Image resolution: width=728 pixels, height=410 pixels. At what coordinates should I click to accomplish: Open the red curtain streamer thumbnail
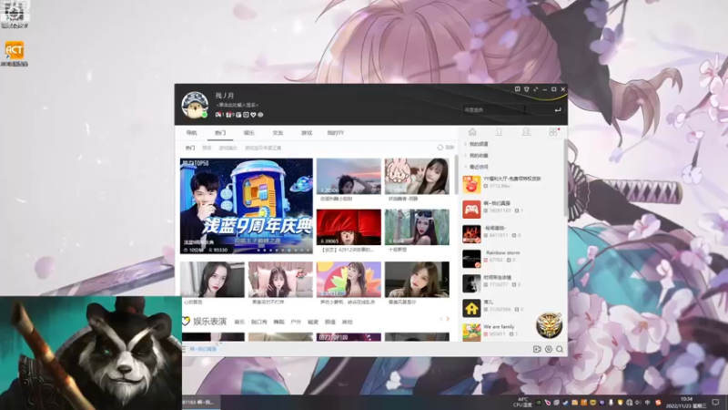pyautogui.click(x=349, y=227)
